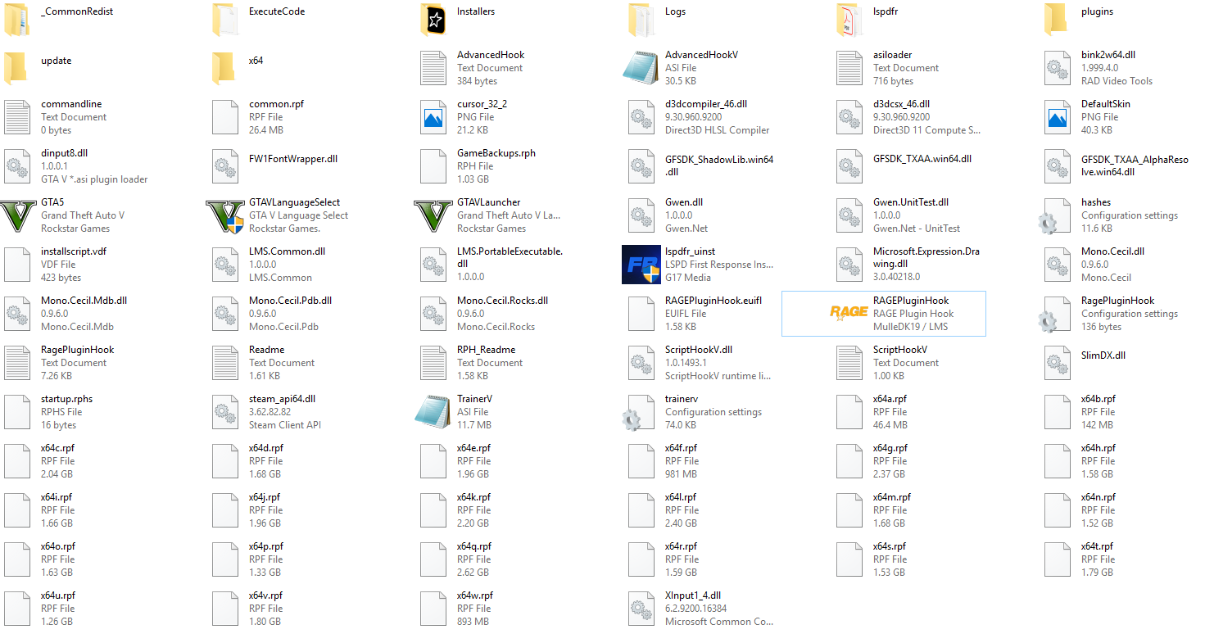
Task: Click the asiloader text document icon
Action: click(849, 68)
